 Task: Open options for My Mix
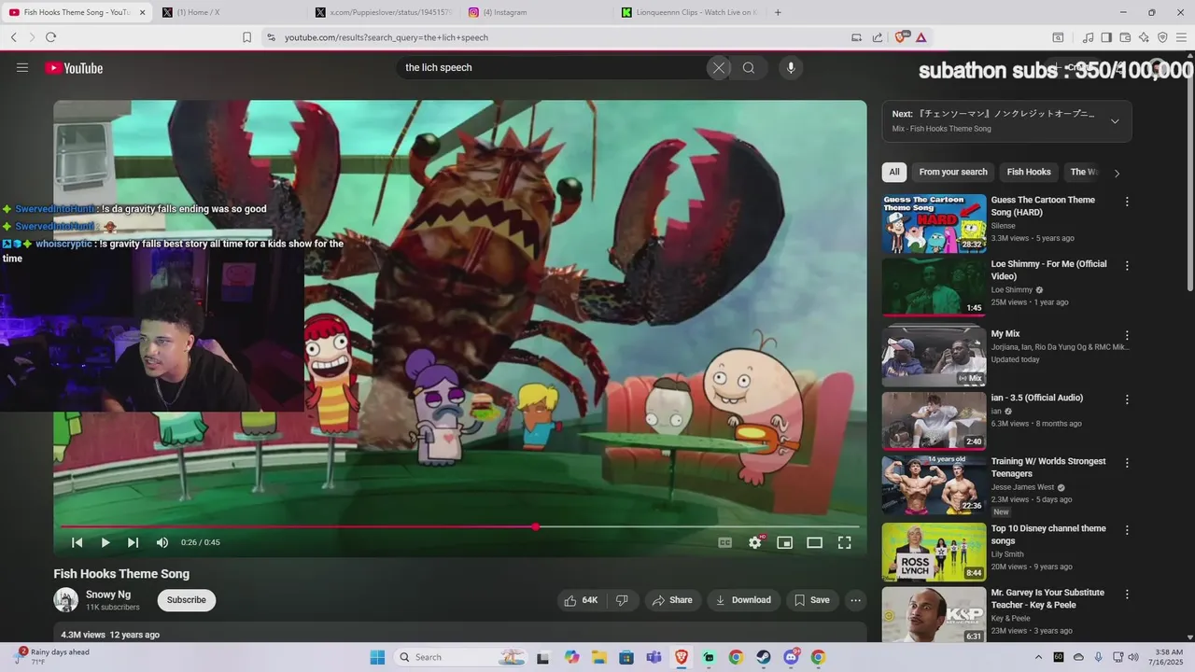[x=1127, y=335]
